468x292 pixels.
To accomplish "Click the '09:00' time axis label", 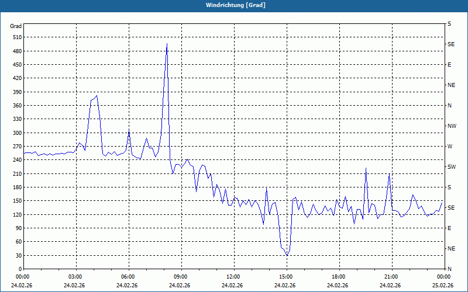I will click(x=182, y=277).
